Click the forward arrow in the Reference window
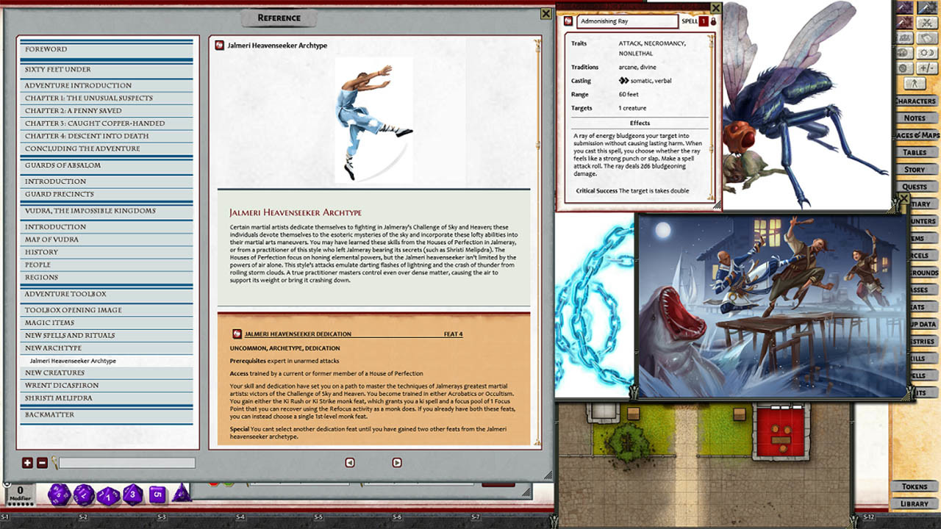The height and width of the screenshot is (529, 941). click(397, 463)
